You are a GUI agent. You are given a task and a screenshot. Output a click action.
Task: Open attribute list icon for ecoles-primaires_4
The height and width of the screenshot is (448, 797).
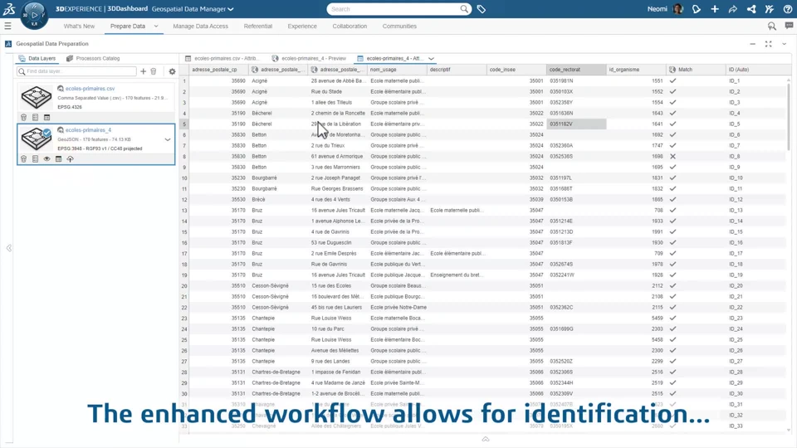click(x=35, y=159)
